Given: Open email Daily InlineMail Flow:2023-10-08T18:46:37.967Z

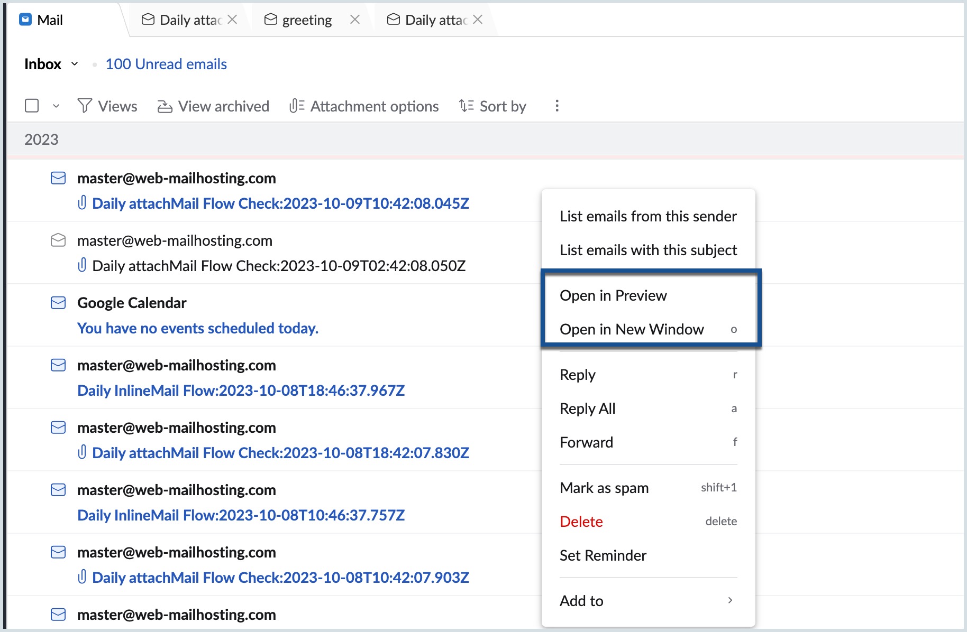Looking at the screenshot, I should pos(241,391).
